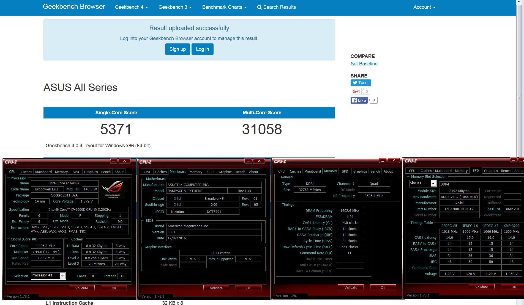Switch to Caches tab in first CPU-Z window

tap(26, 172)
